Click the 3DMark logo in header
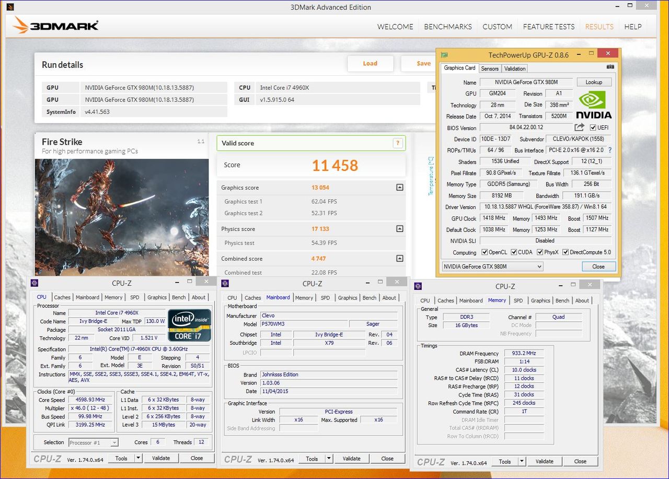Screen dimensions: 669x479 (x=56, y=26)
